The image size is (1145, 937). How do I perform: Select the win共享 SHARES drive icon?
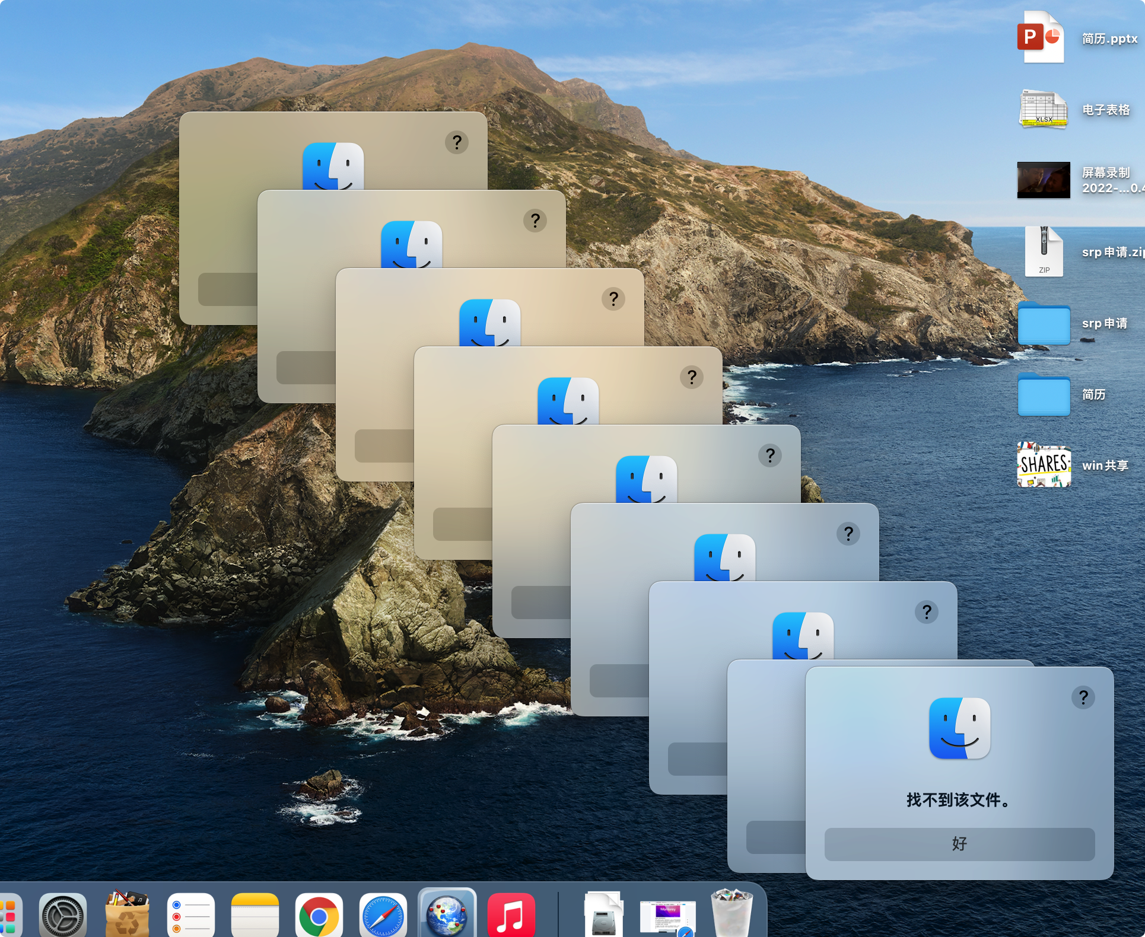pyautogui.click(x=1044, y=466)
